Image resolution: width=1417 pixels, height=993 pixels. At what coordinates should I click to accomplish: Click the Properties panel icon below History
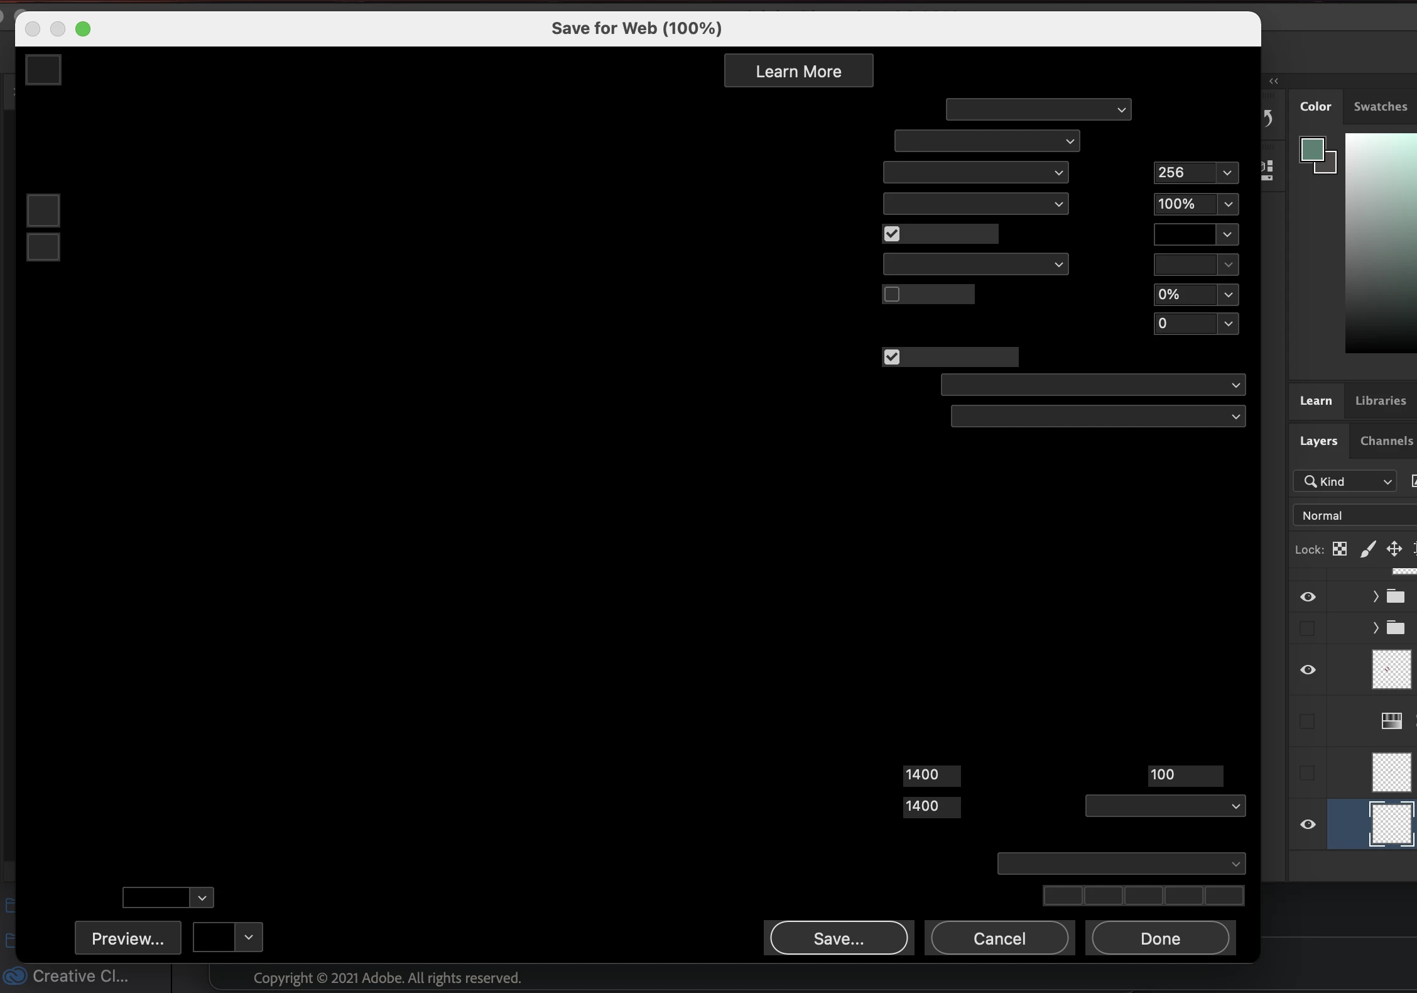1268,170
